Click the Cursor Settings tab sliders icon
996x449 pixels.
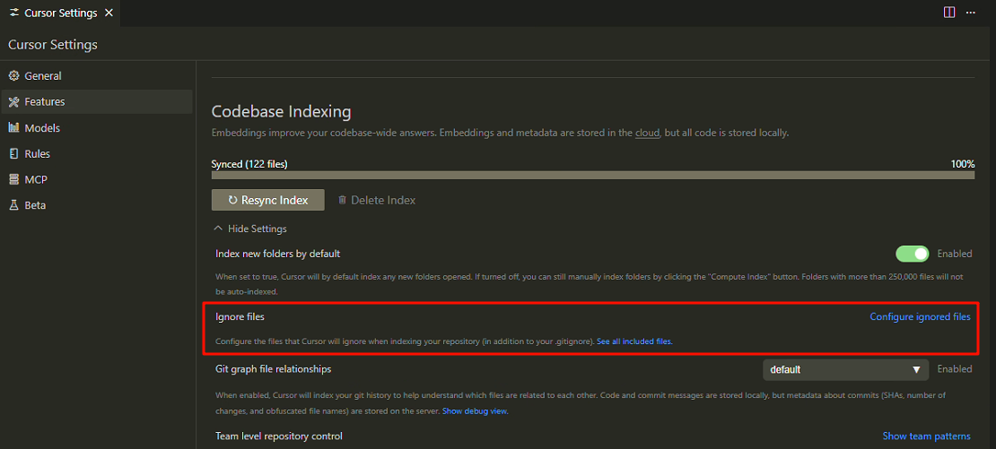click(x=14, y=13)
